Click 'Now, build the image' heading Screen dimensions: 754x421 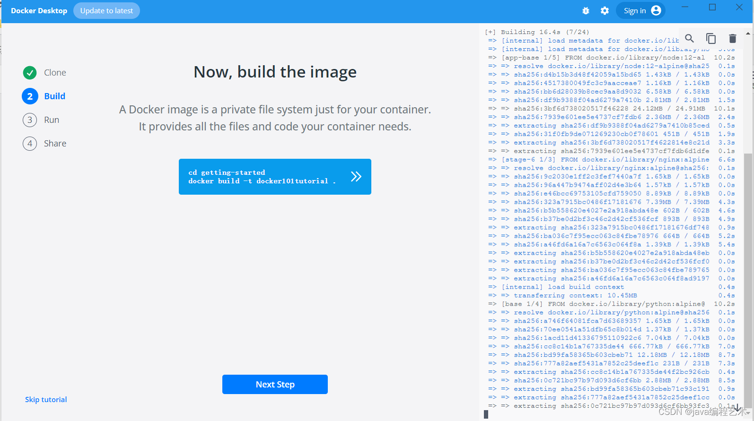(x=275, y=72)
